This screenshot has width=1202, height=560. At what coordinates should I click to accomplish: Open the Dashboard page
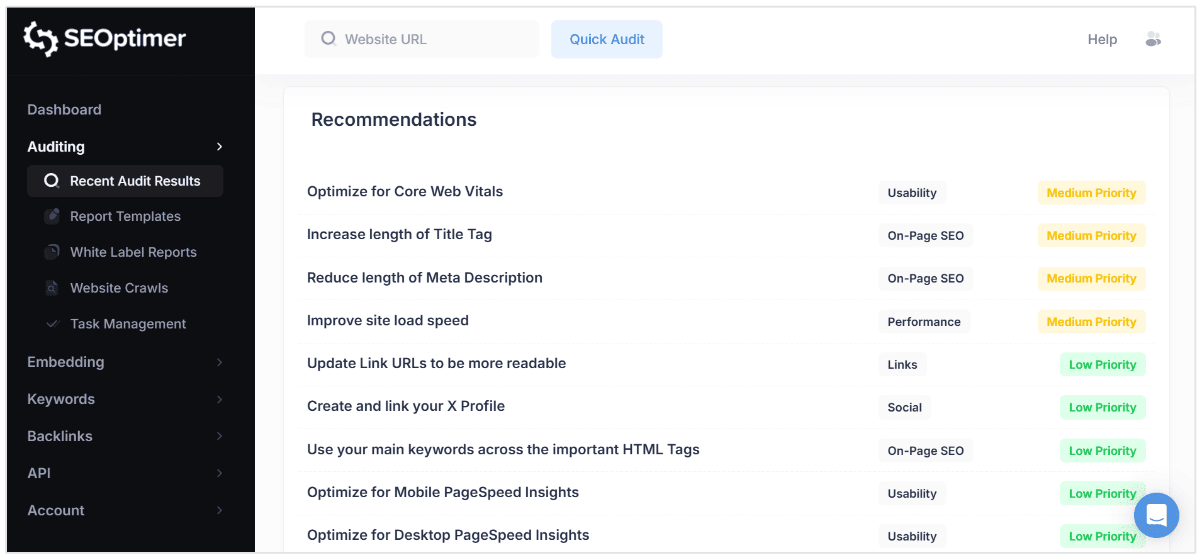coord(64,109)
